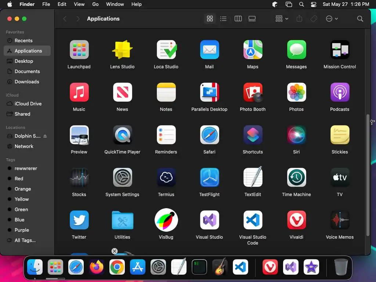
Task: Open Lens Studio app icon
Action: [x=122, y=50]
